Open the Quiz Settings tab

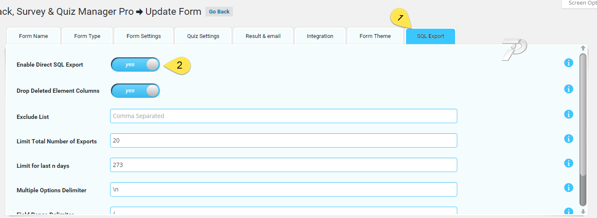tap(203, 36)
